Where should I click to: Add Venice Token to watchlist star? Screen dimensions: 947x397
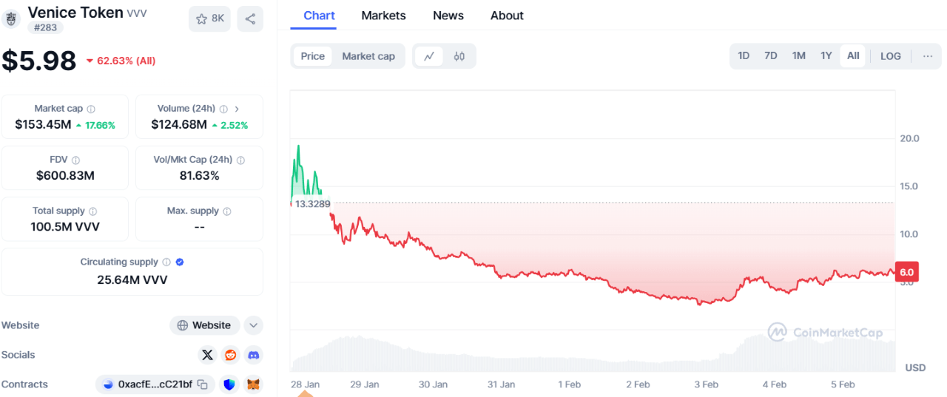210,19
